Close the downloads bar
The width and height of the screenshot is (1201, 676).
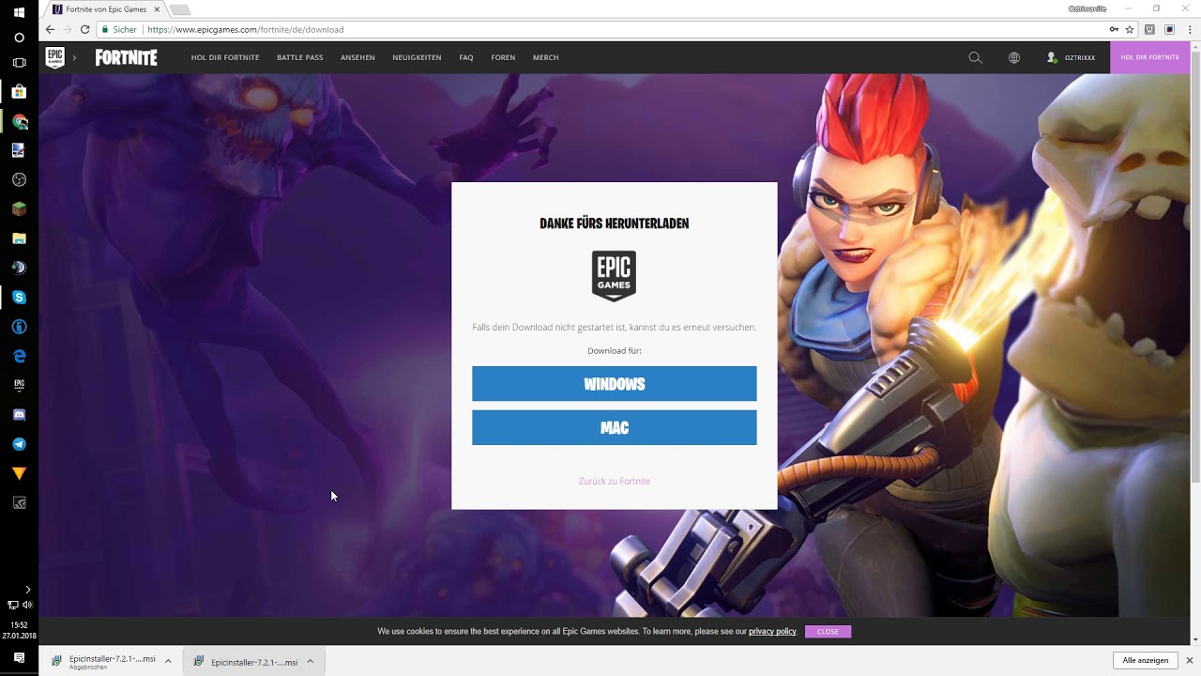pos(1190,661)
